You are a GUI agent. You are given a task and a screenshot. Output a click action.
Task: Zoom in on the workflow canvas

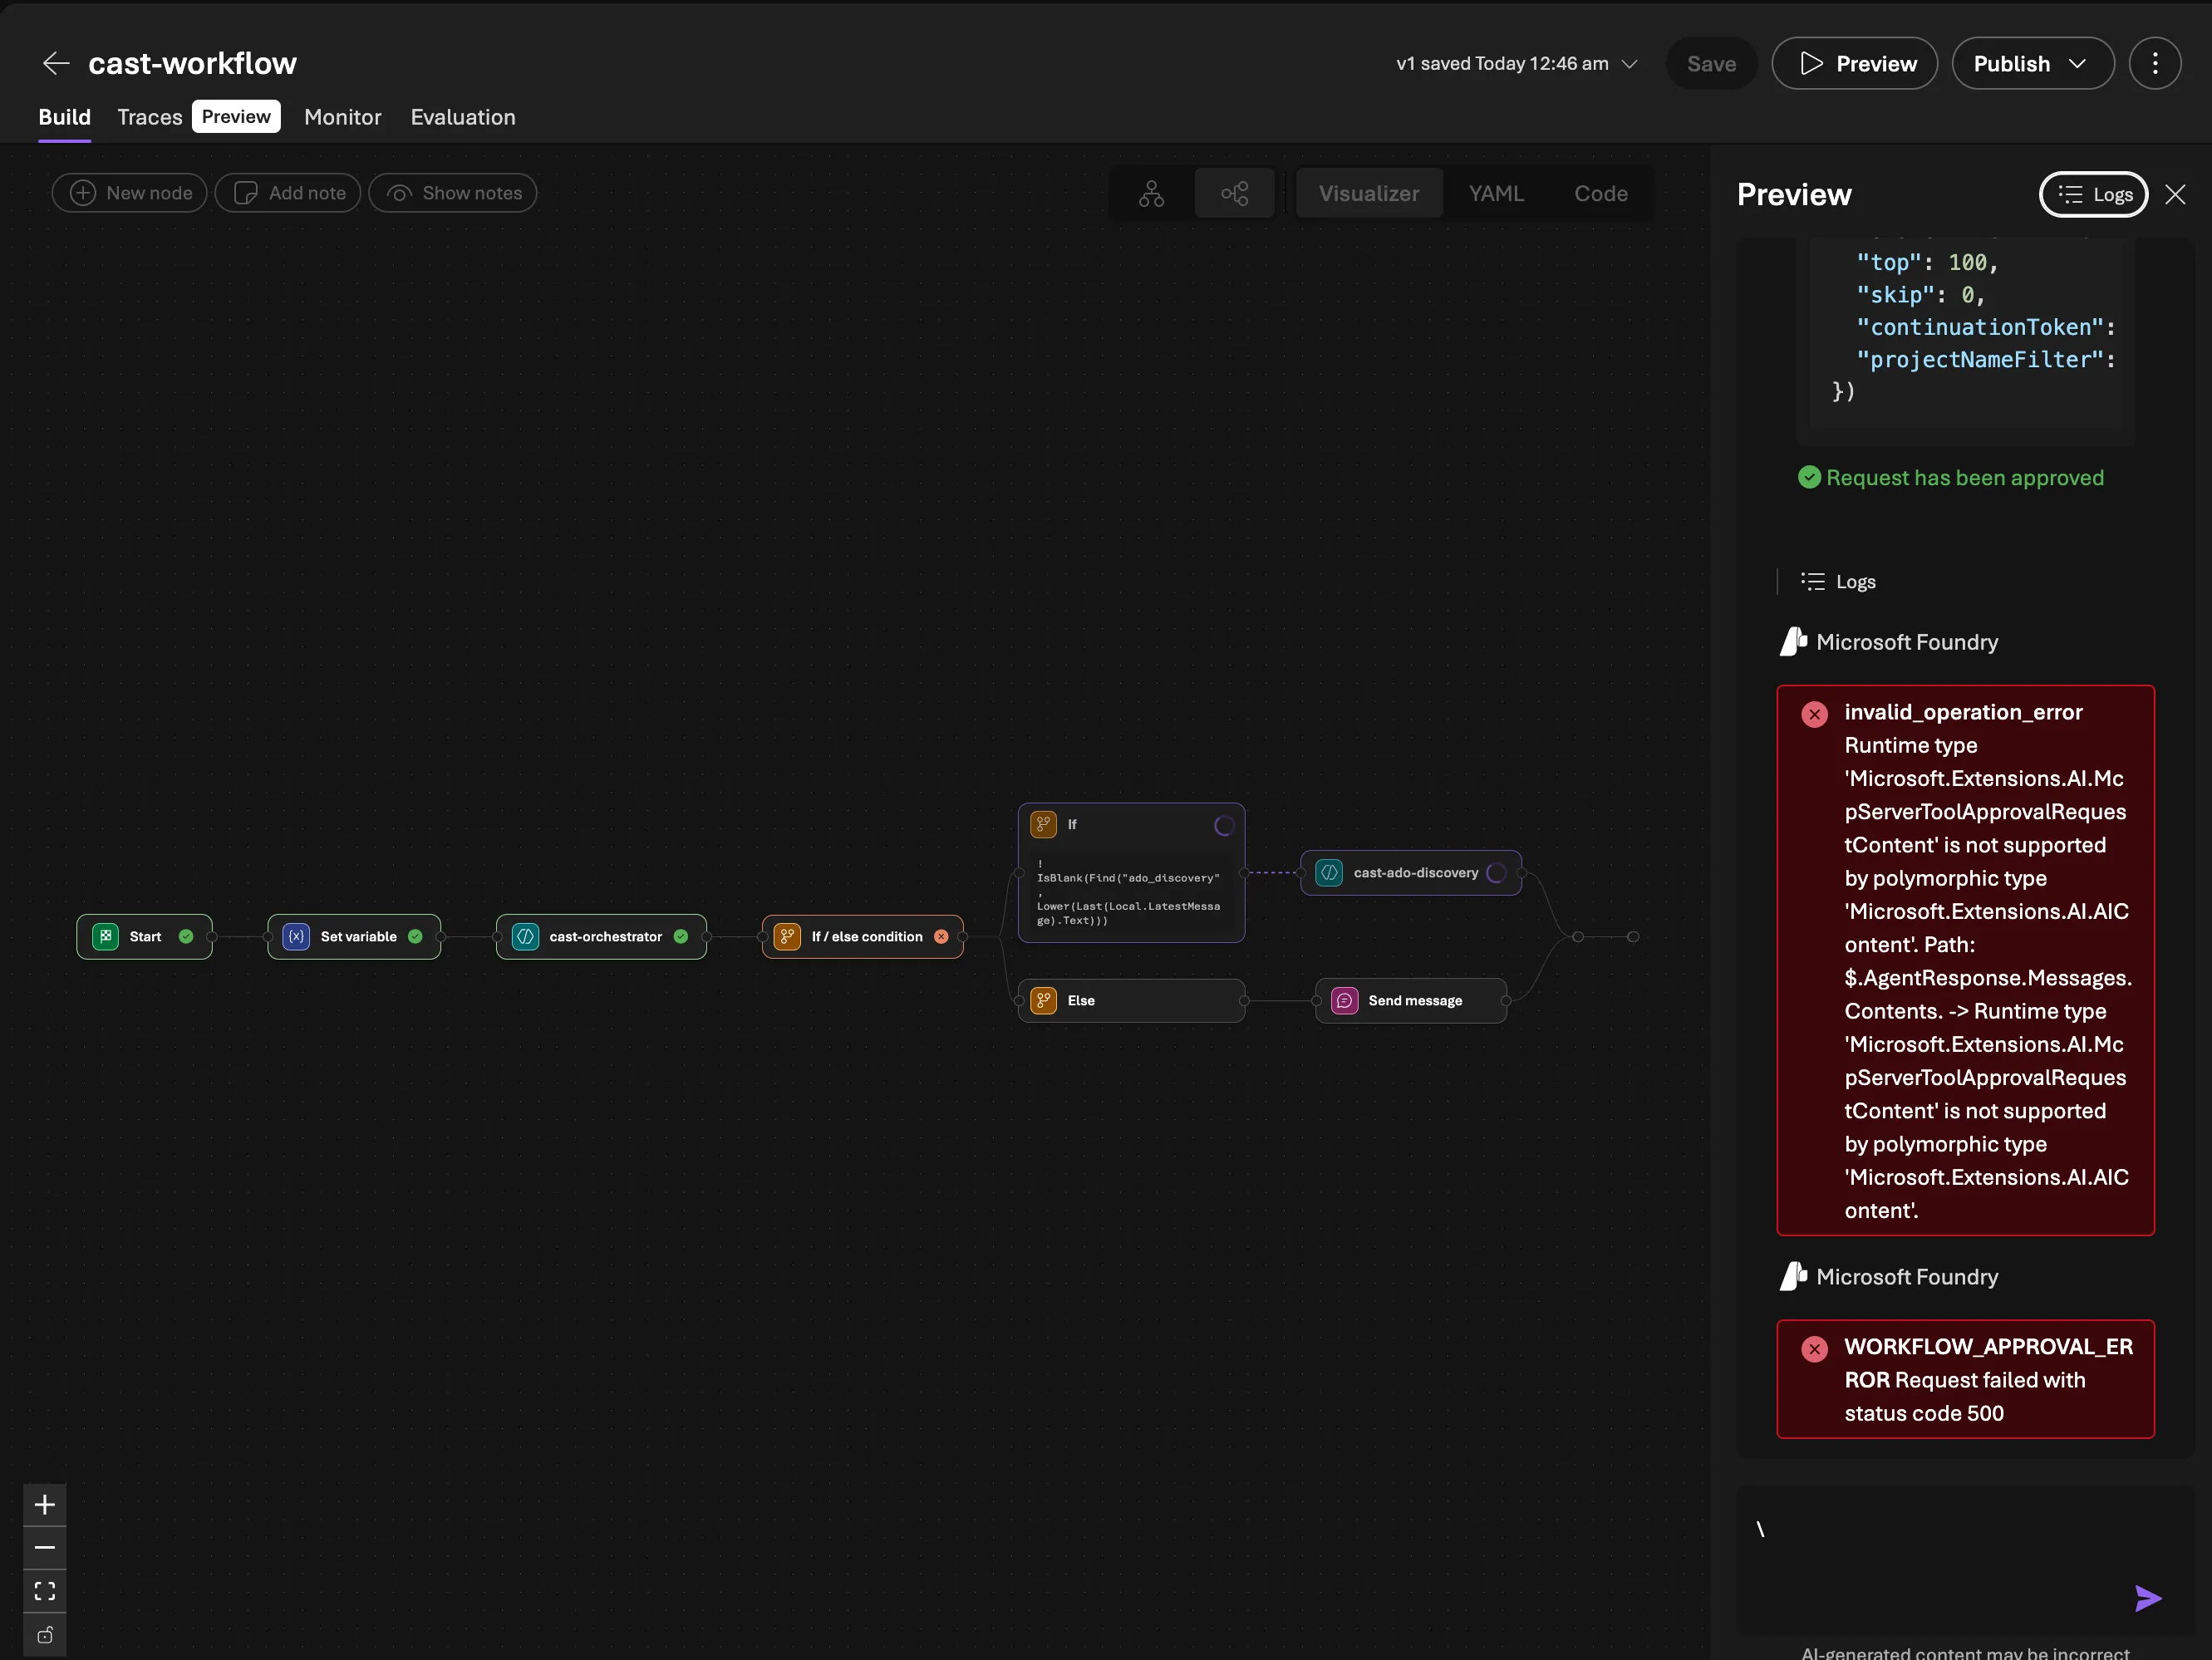(44, 1504)
